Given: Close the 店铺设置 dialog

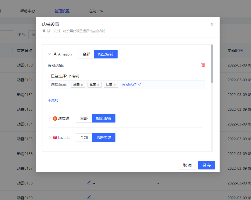Looking at the screenshot, I should pyautogui.click(x=212, y=24).
